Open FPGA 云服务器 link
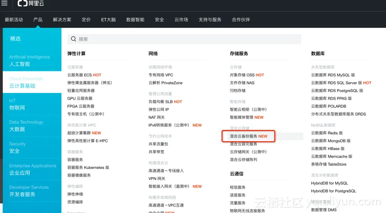386x213 pixels. 81,106
